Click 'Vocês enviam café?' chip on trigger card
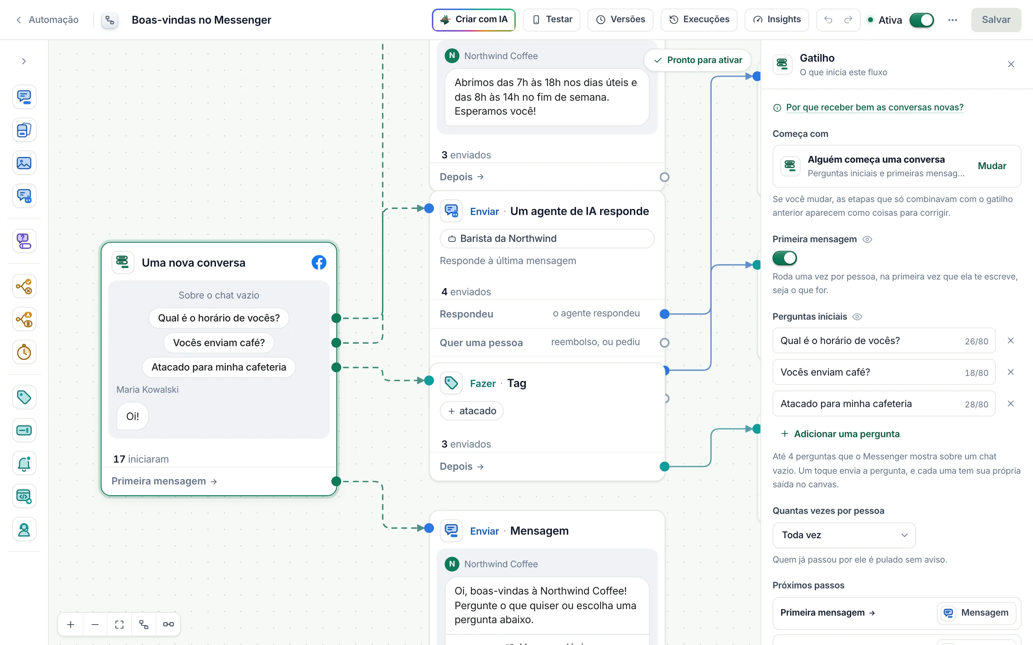 (x=218, y=343)
